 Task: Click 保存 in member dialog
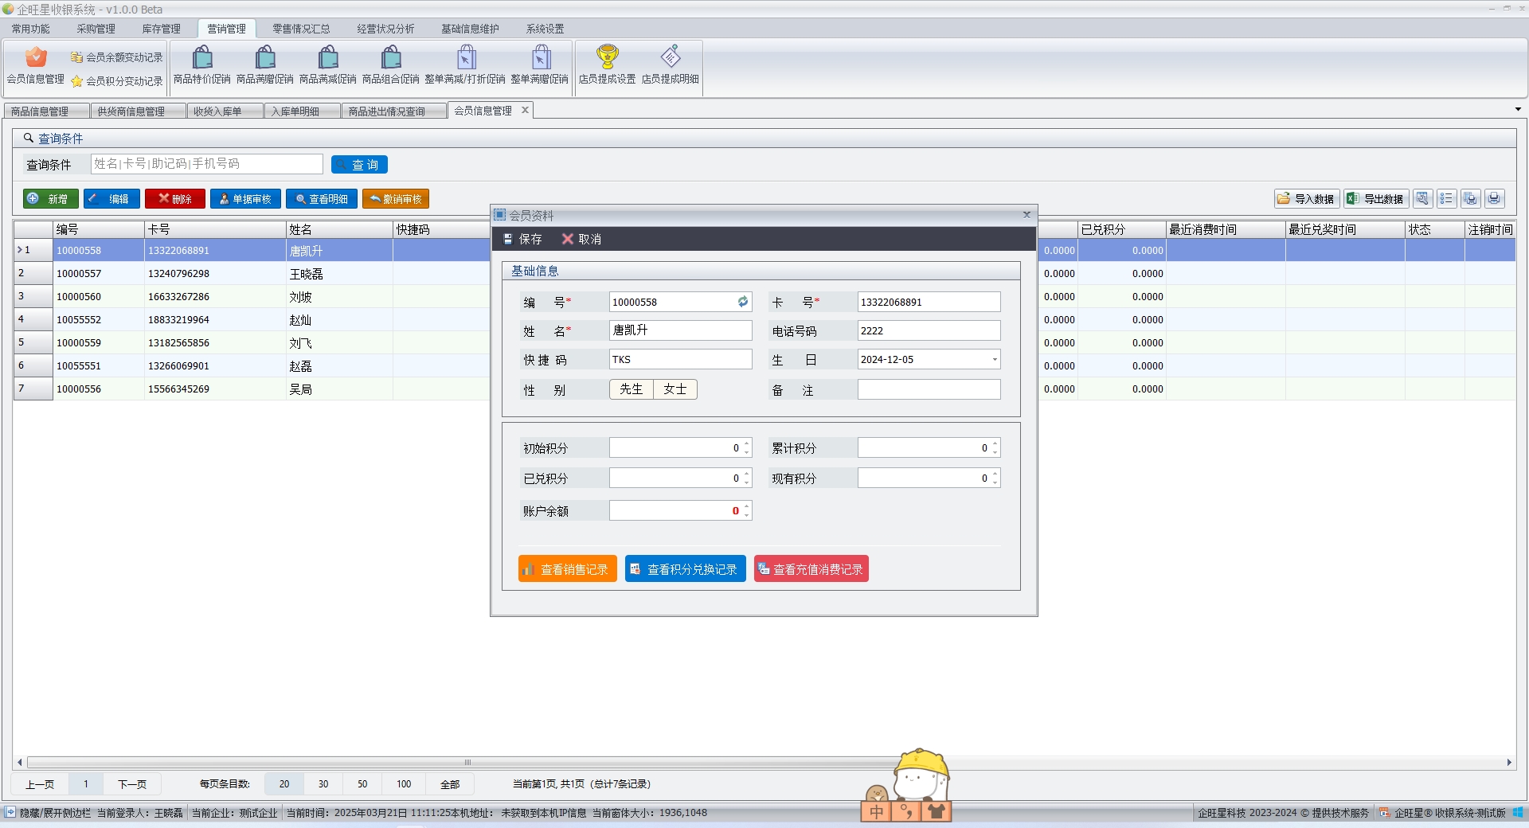click(523, 239)
